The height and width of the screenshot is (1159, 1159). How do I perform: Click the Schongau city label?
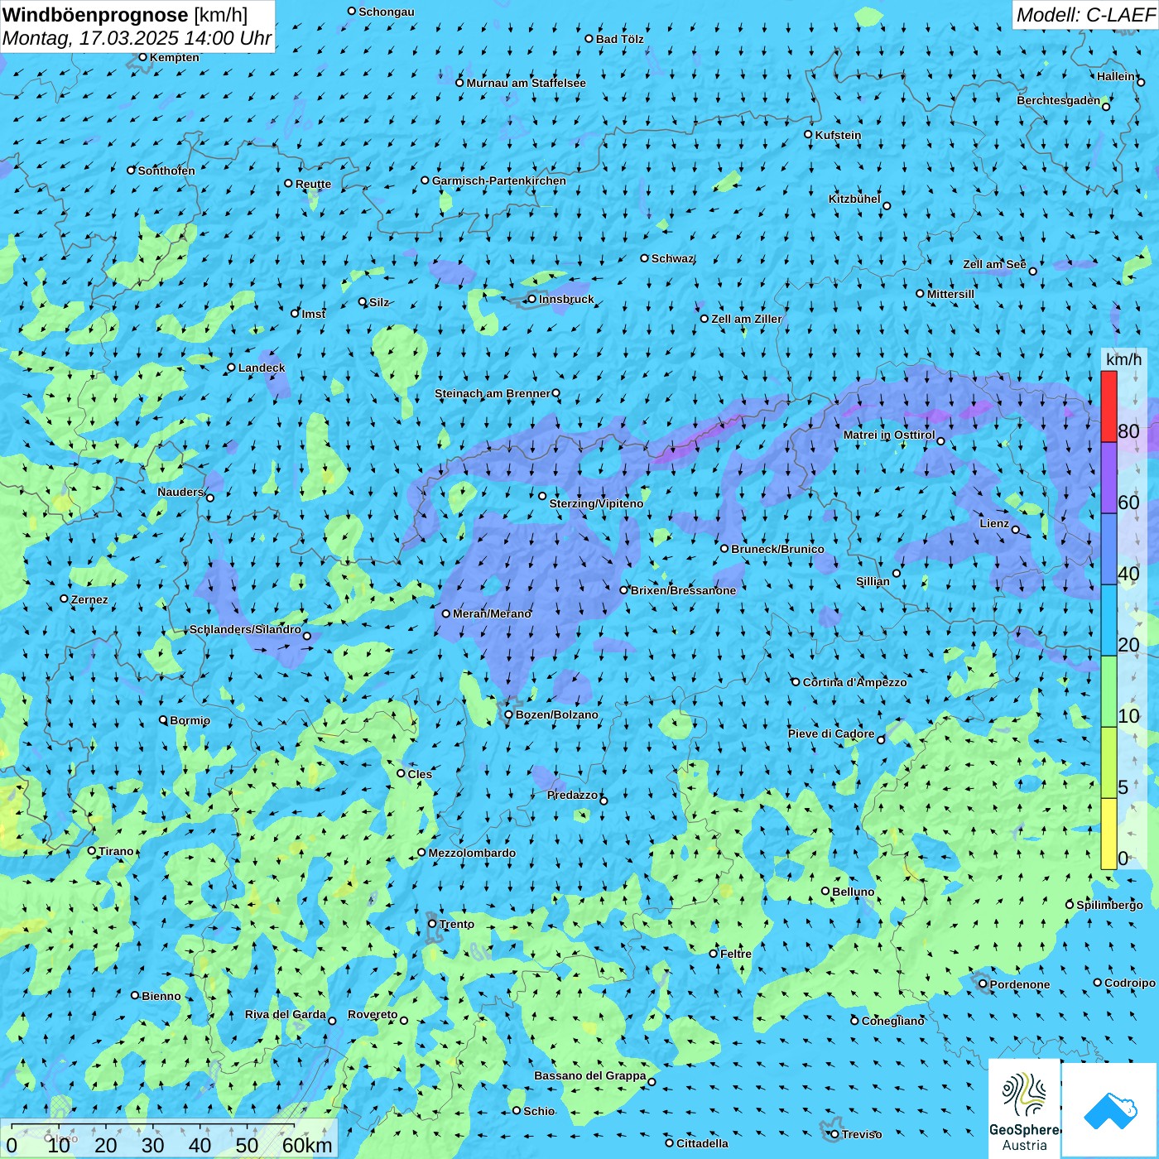click(387, 12)
